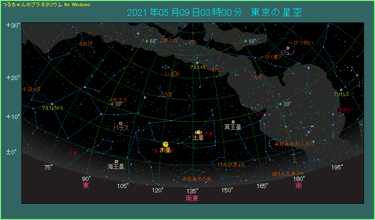Screen dimensions: 375x220
Task: Click the 南東 (Southeast) direction label
Action: click(x=192, y=198)
